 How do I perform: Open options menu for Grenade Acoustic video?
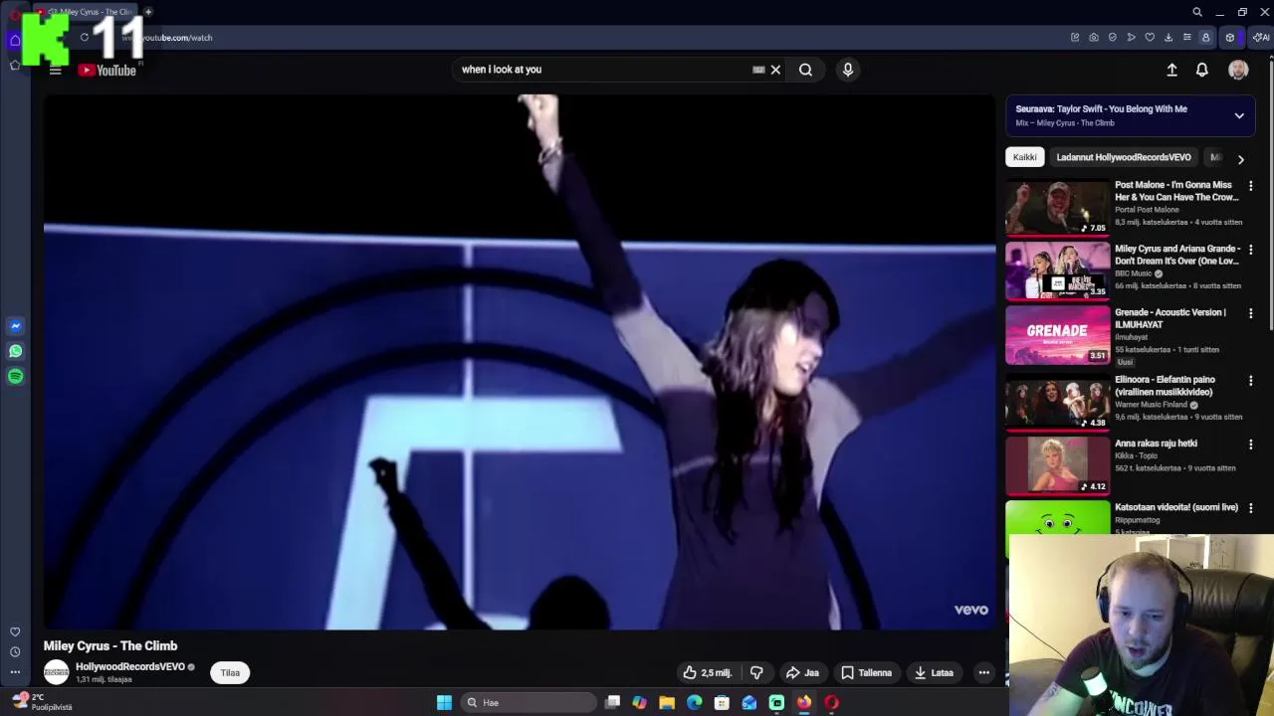1251,313
